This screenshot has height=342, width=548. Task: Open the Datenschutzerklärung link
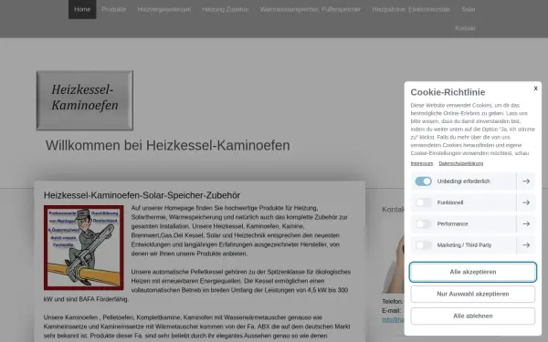461,163
